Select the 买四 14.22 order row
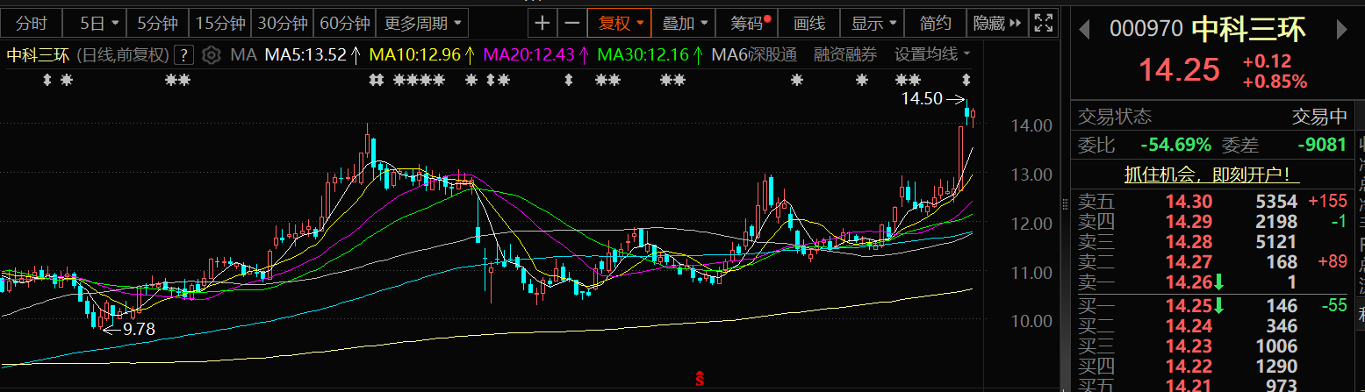 (x=1212, y=366)
